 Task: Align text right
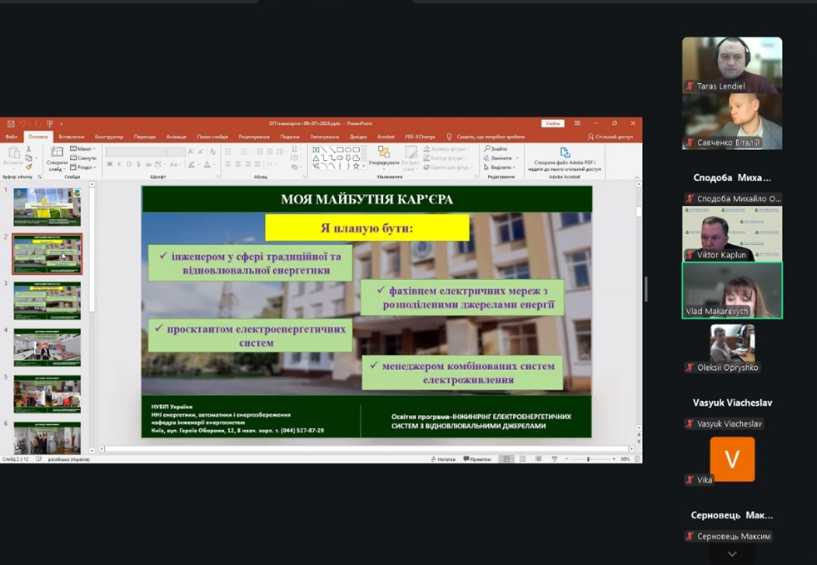click(248, 164)
